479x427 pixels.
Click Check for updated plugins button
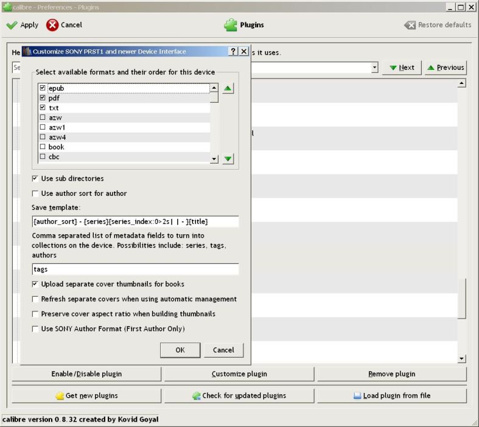[239, 395]
